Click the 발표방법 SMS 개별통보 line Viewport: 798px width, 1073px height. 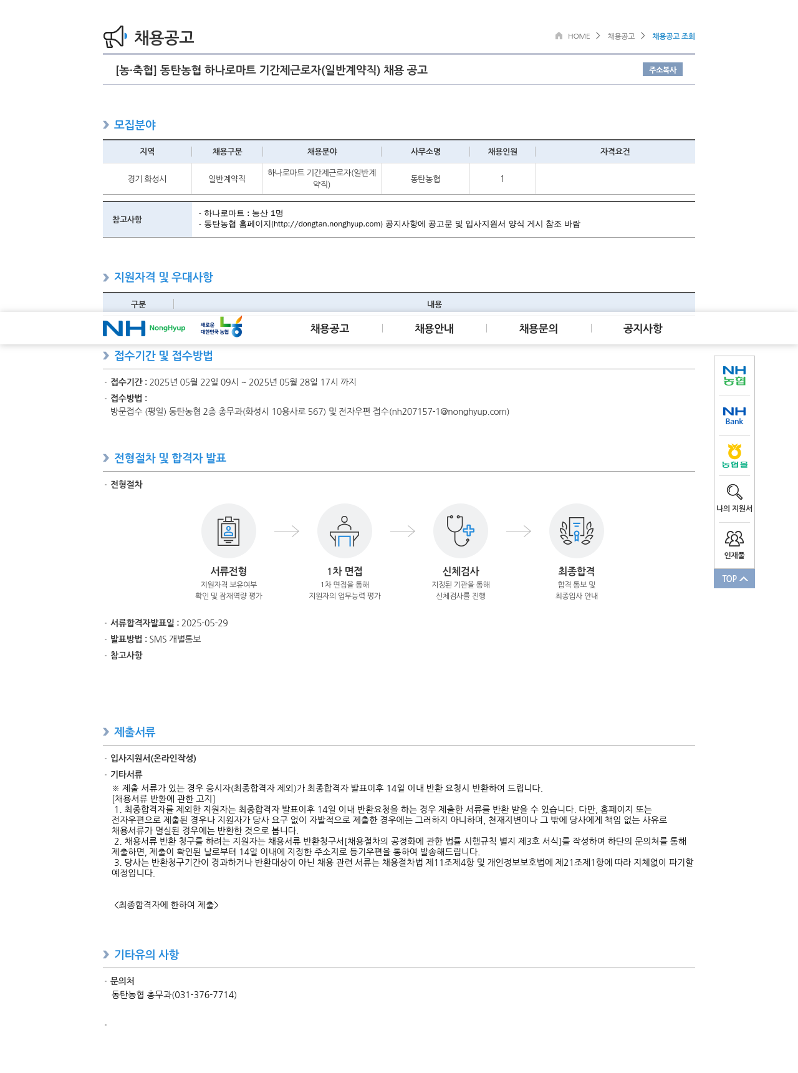point(155,639)
